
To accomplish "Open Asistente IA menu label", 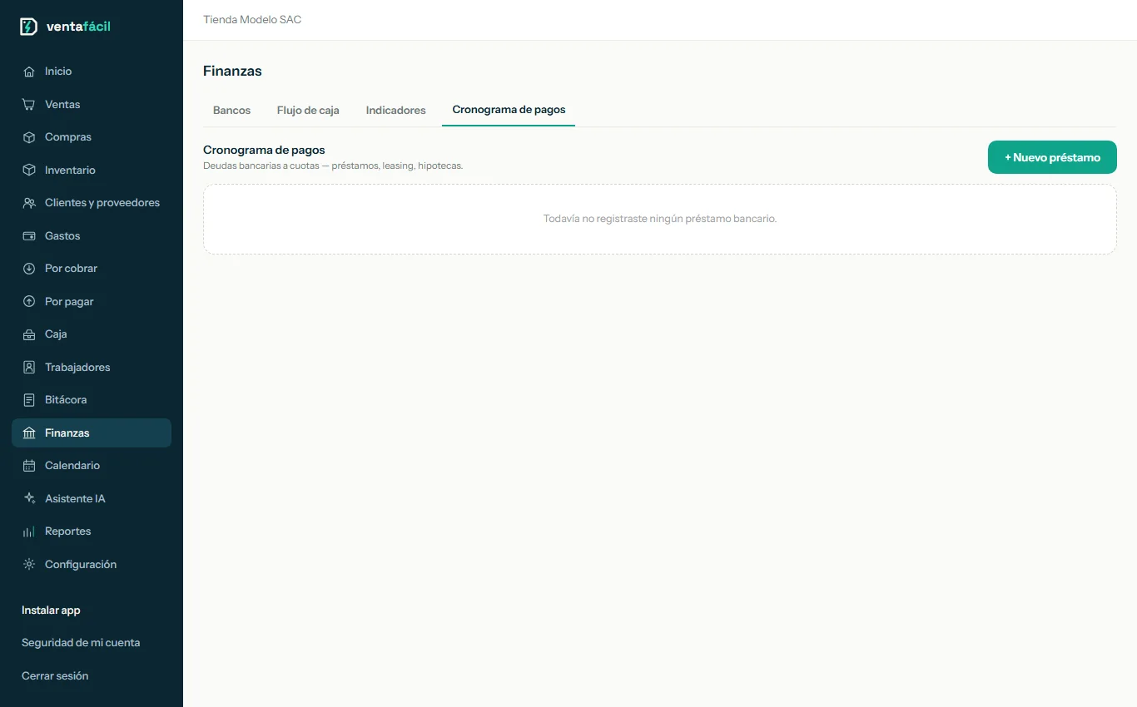I will [x=75, y=499].
